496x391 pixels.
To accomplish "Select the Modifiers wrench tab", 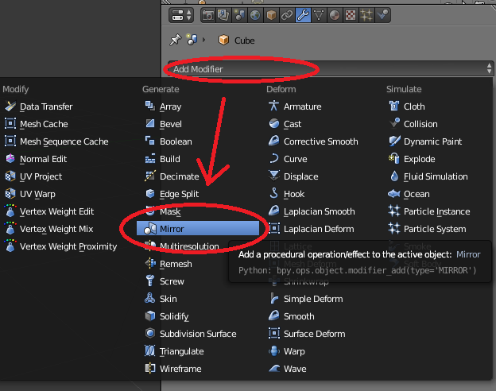I will coord(303,15).
